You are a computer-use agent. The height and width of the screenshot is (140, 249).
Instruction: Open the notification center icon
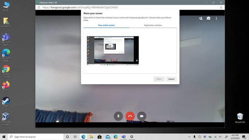tap(244, 137)
